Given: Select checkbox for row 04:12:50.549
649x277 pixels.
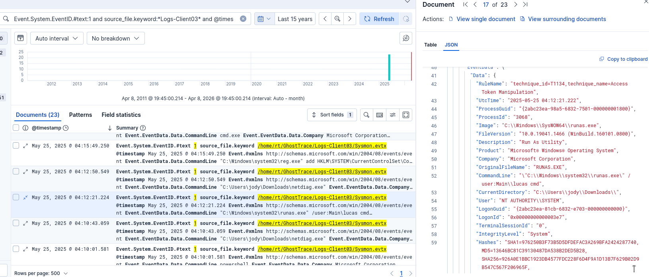Looking at the screenshot, I should tap(16, 171).
